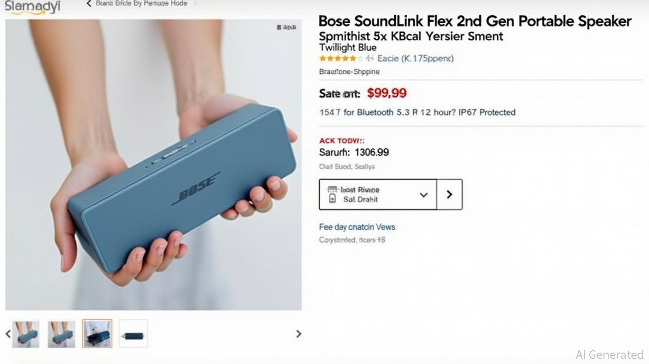Select the first product thumbnail
The height and width of the screenshot is (364, 649).
pos(26,334)
